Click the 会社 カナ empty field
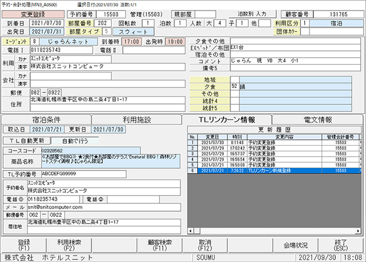The image size is (366, 262). click(70, 76)
